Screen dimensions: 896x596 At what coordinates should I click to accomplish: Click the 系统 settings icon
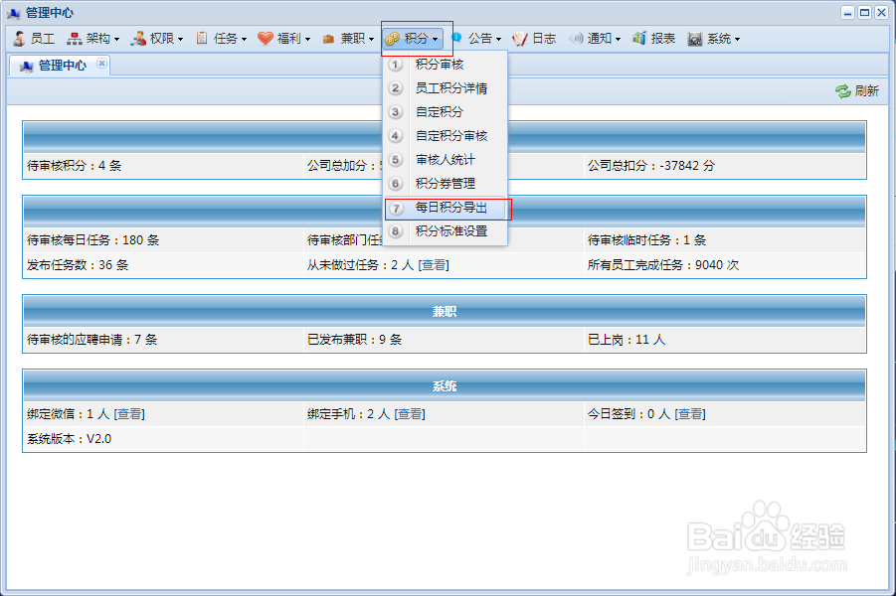(695, 39)
